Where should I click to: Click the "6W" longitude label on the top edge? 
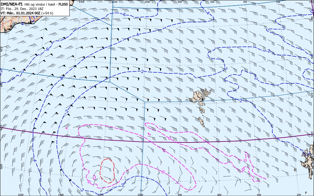tap(213, 2)
